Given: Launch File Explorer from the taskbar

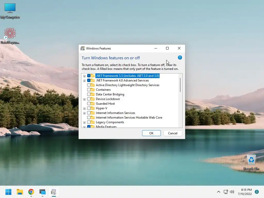Looking at the screenshot, I should [x=20, y=192].
